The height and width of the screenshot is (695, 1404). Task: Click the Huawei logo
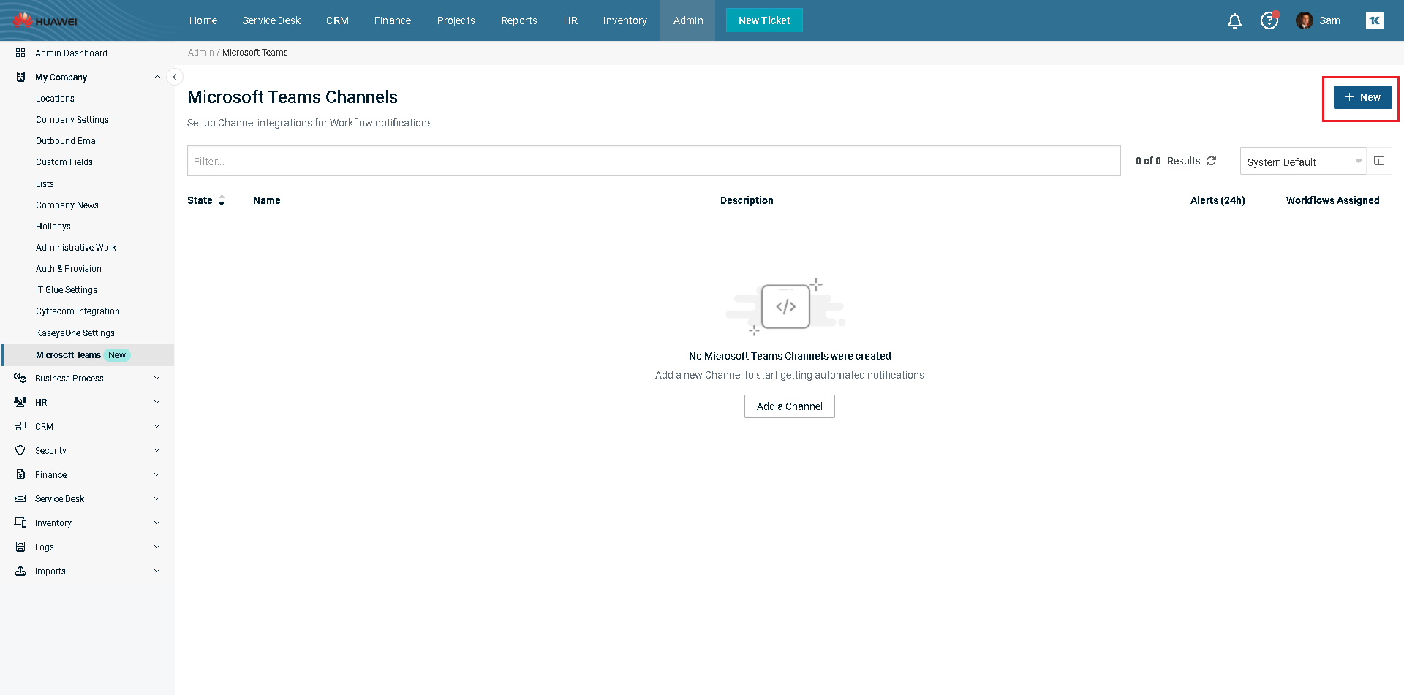(x=45, y=20)
